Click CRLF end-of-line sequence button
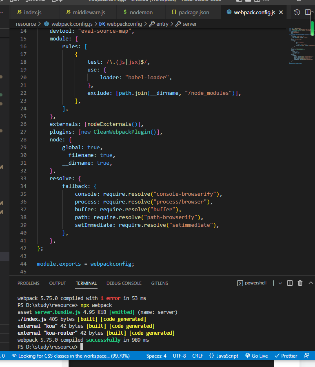The width and height of the screenshot is (315, 367). (197, 356)
